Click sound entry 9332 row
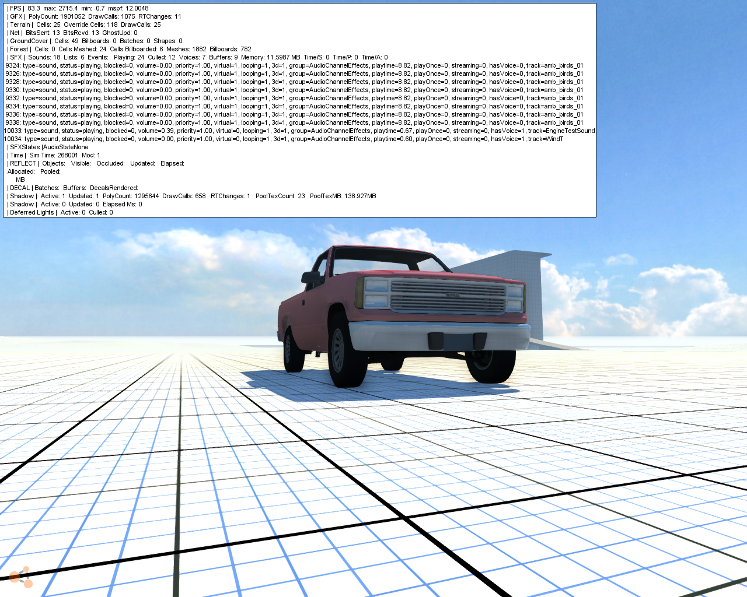Image resolution: width=747 pixels, height=597 pixels. (x=294, y=98)
